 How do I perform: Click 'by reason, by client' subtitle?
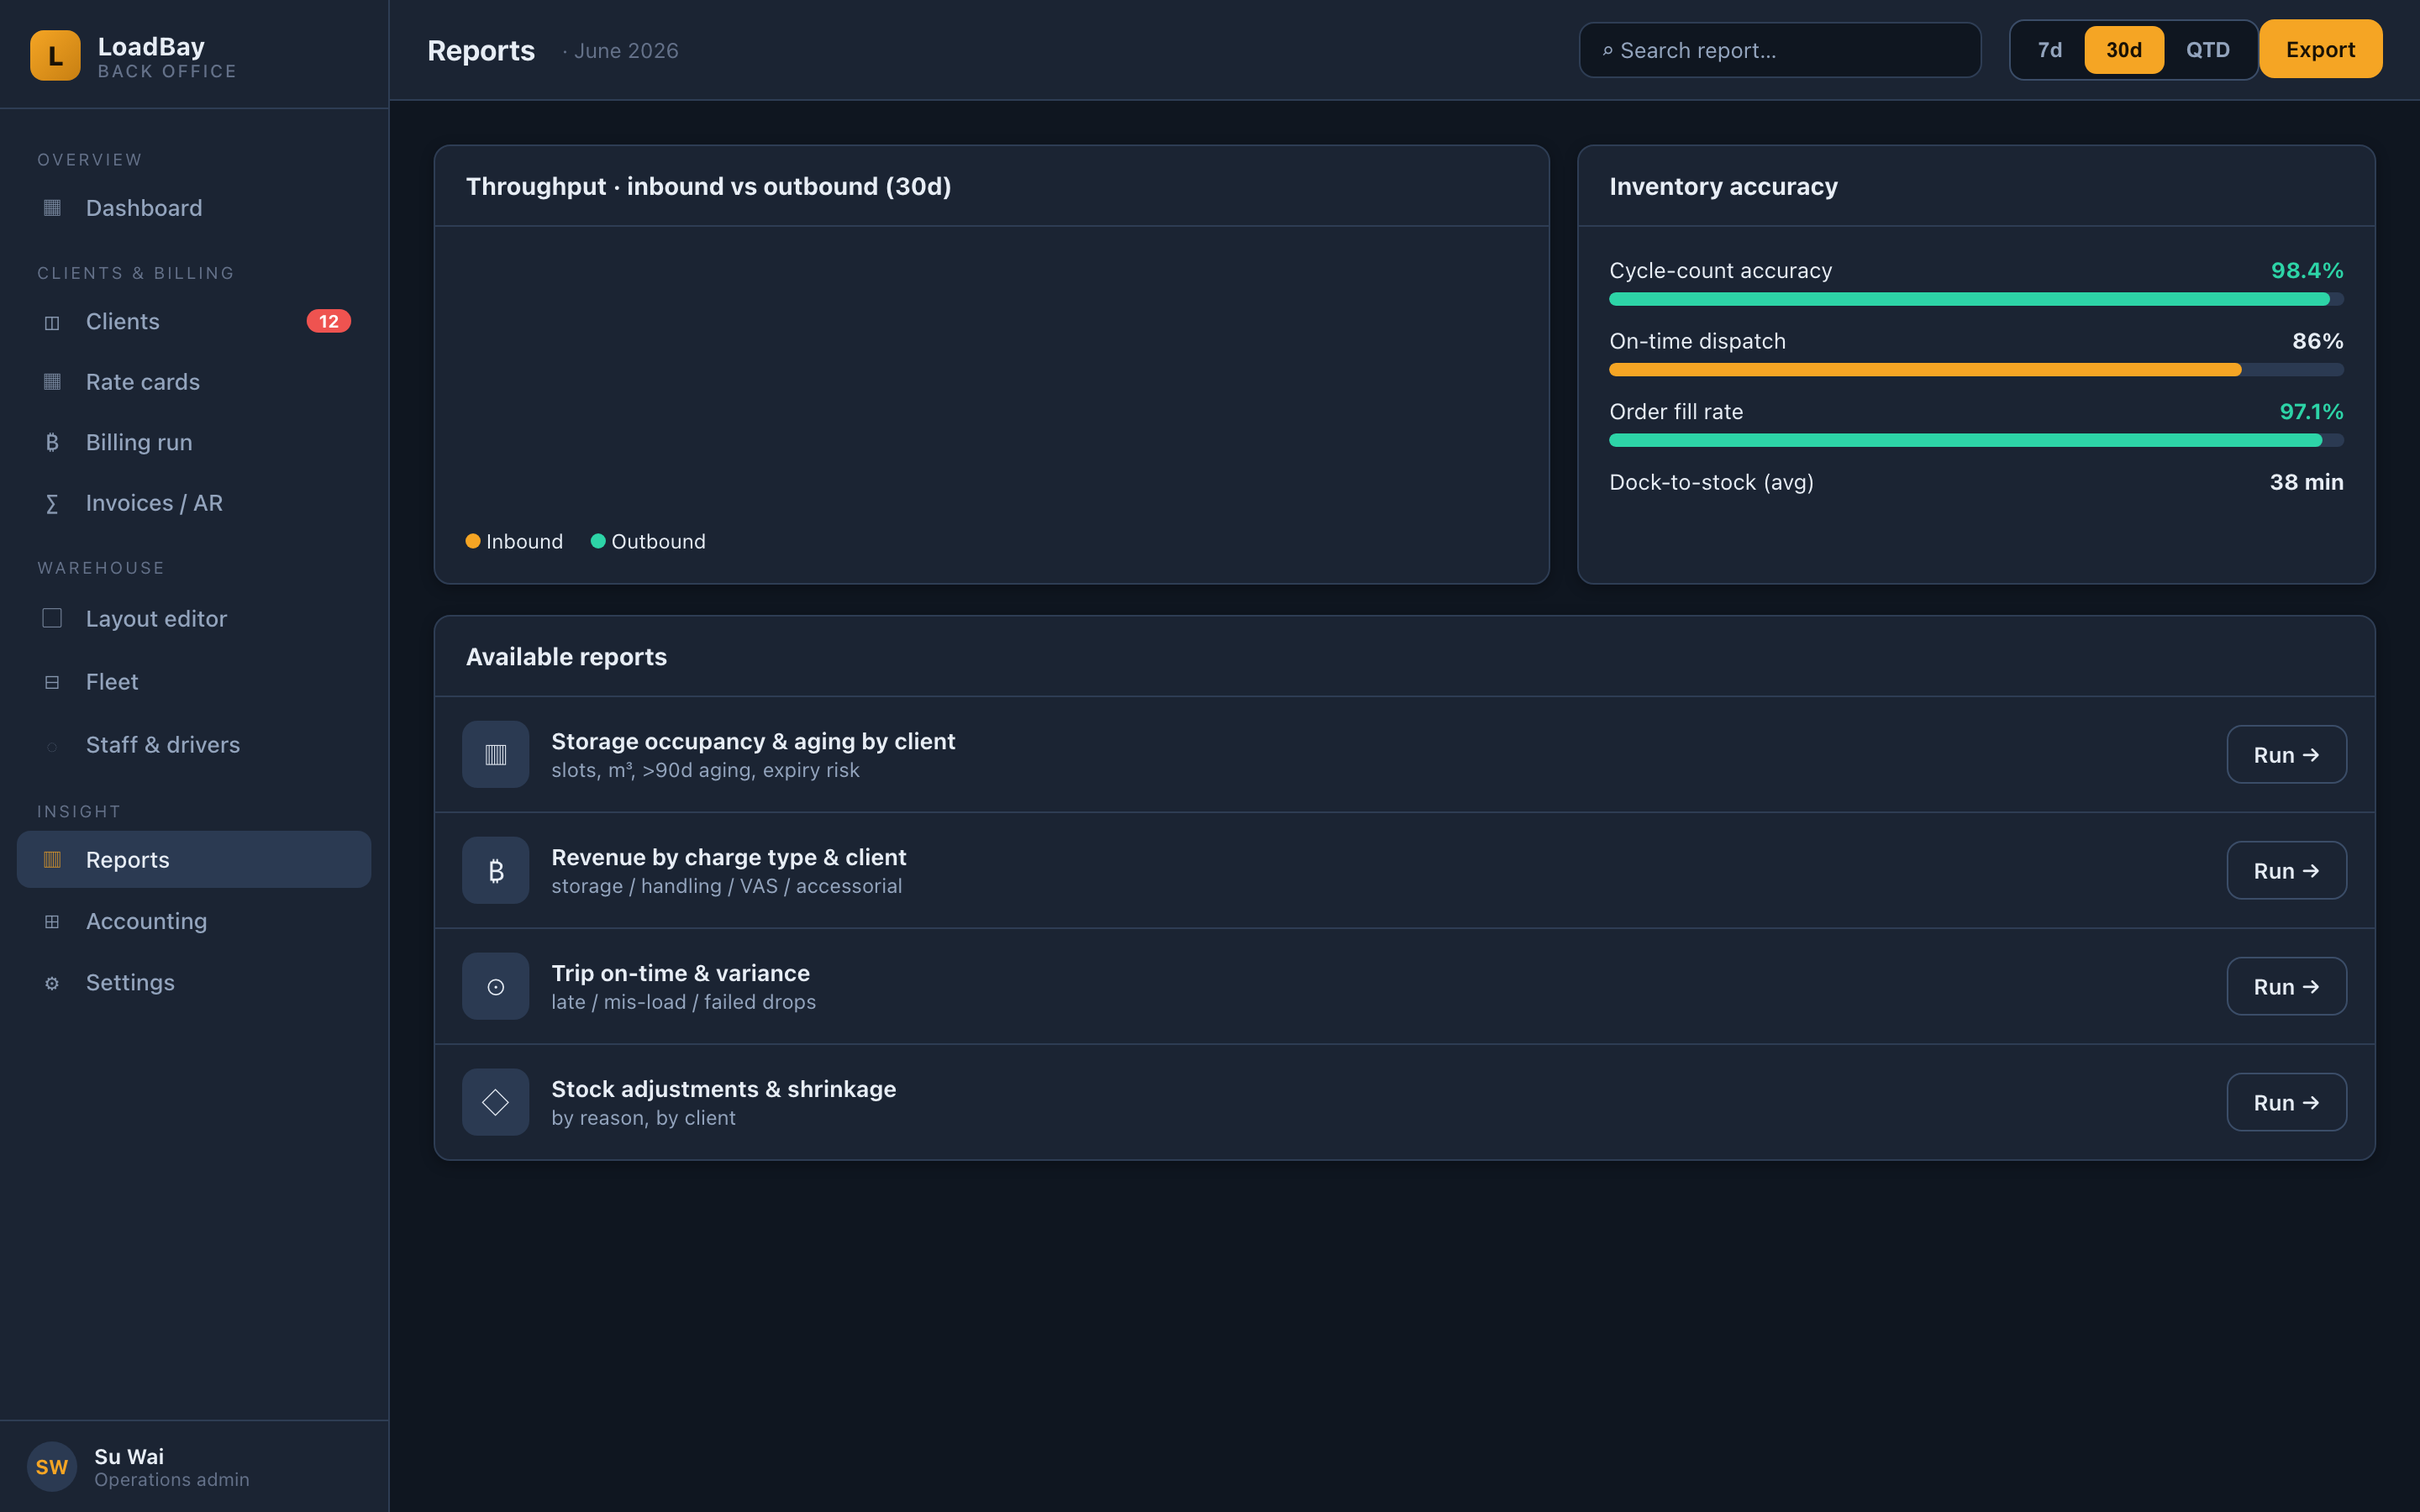pyautogui.click(x=643, y=1118)
